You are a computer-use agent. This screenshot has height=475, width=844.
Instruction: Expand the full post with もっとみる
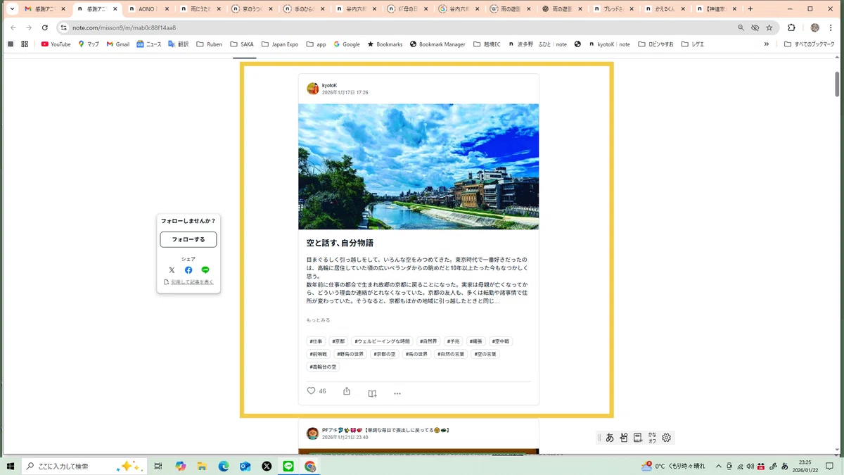point(318,320)
